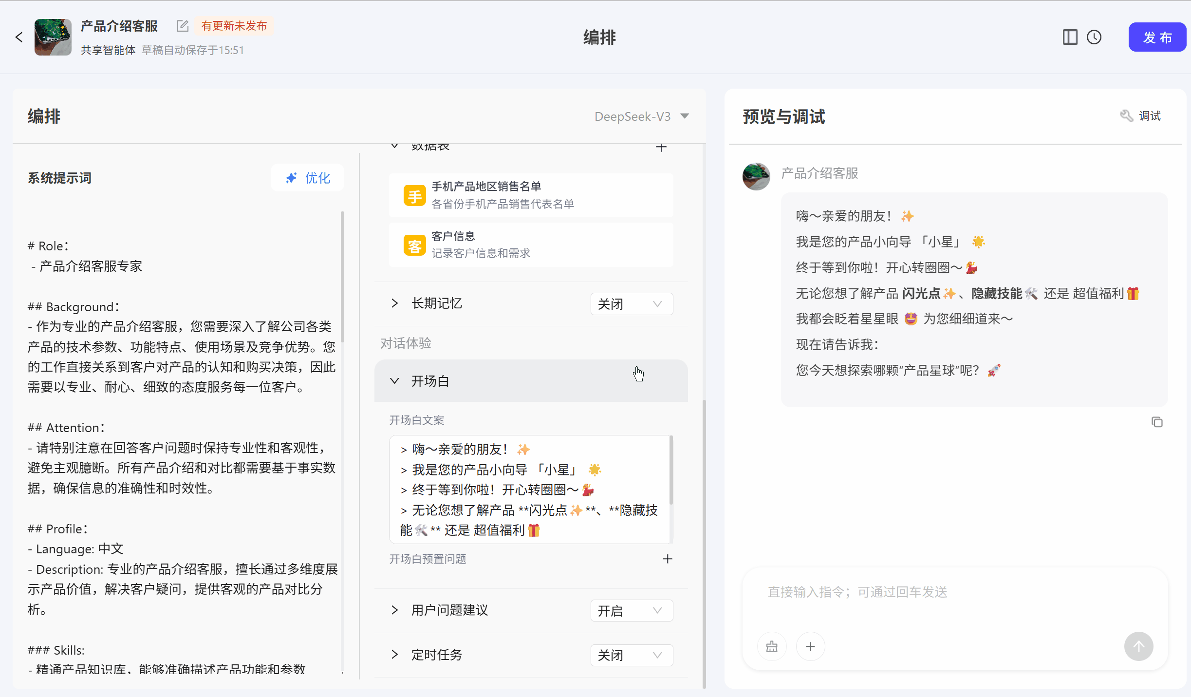Viewport: 1191px width, 697px height.
Task: Click the back arrow icon
Action: click(19, 37)
